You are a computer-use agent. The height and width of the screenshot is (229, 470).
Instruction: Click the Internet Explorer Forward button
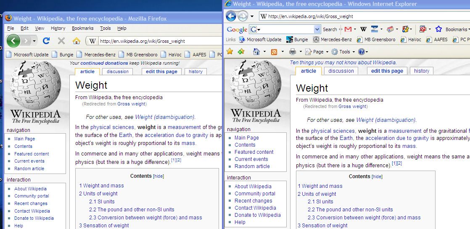(243, 16)
